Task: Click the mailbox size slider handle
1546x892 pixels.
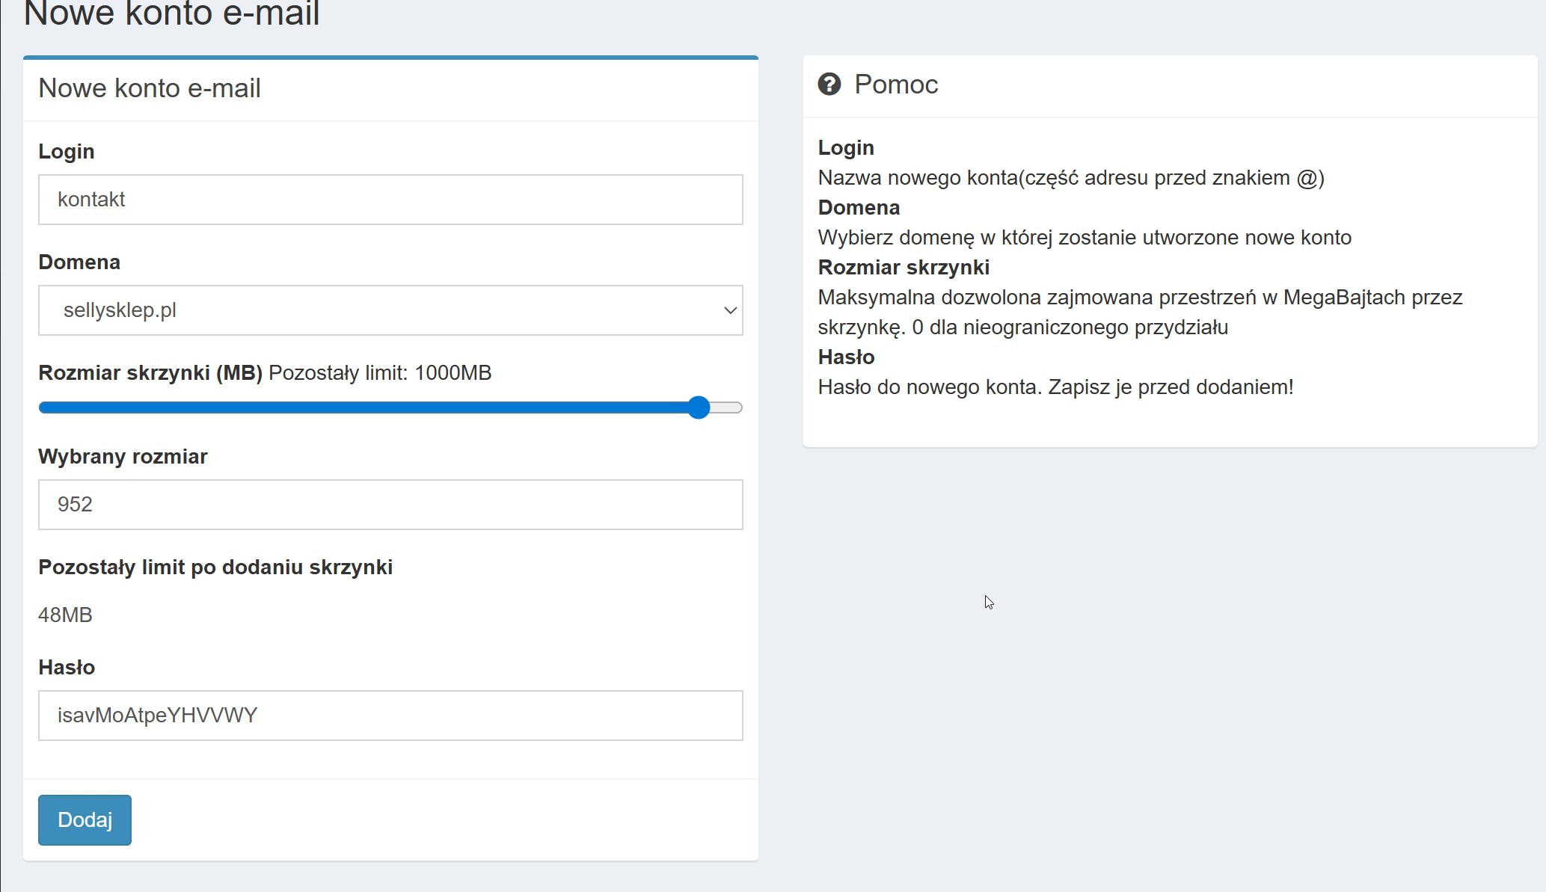Action: click(699, 407)
